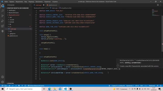Click the split editor icon
Viewport: 163px width, 91px height.
(x=158, y=5)
